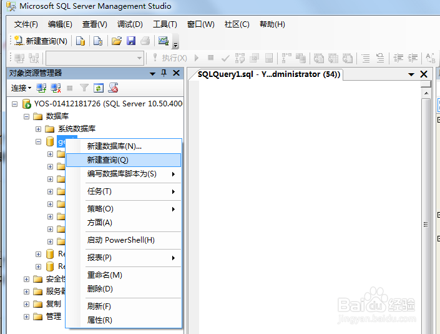
Task: Click the Analysis Services query icon
Action: click(98, 41)
